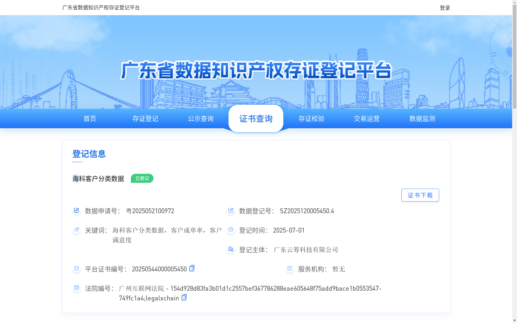
Task: Click the 登记信息 heading
Action: click(x=89, y=154)
